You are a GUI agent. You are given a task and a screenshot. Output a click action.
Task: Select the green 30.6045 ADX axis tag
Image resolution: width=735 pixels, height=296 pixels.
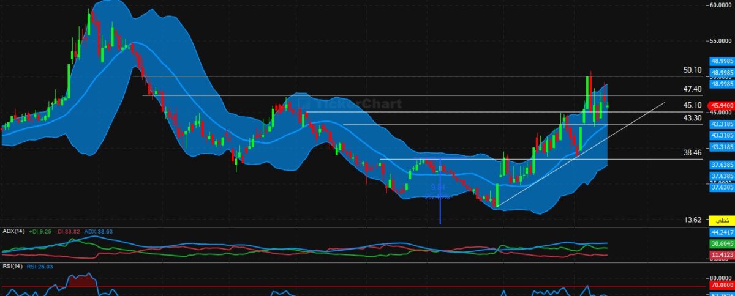click(722, 243)
